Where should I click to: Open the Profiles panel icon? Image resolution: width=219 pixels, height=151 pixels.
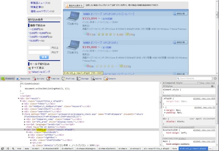tap(64, 79)
